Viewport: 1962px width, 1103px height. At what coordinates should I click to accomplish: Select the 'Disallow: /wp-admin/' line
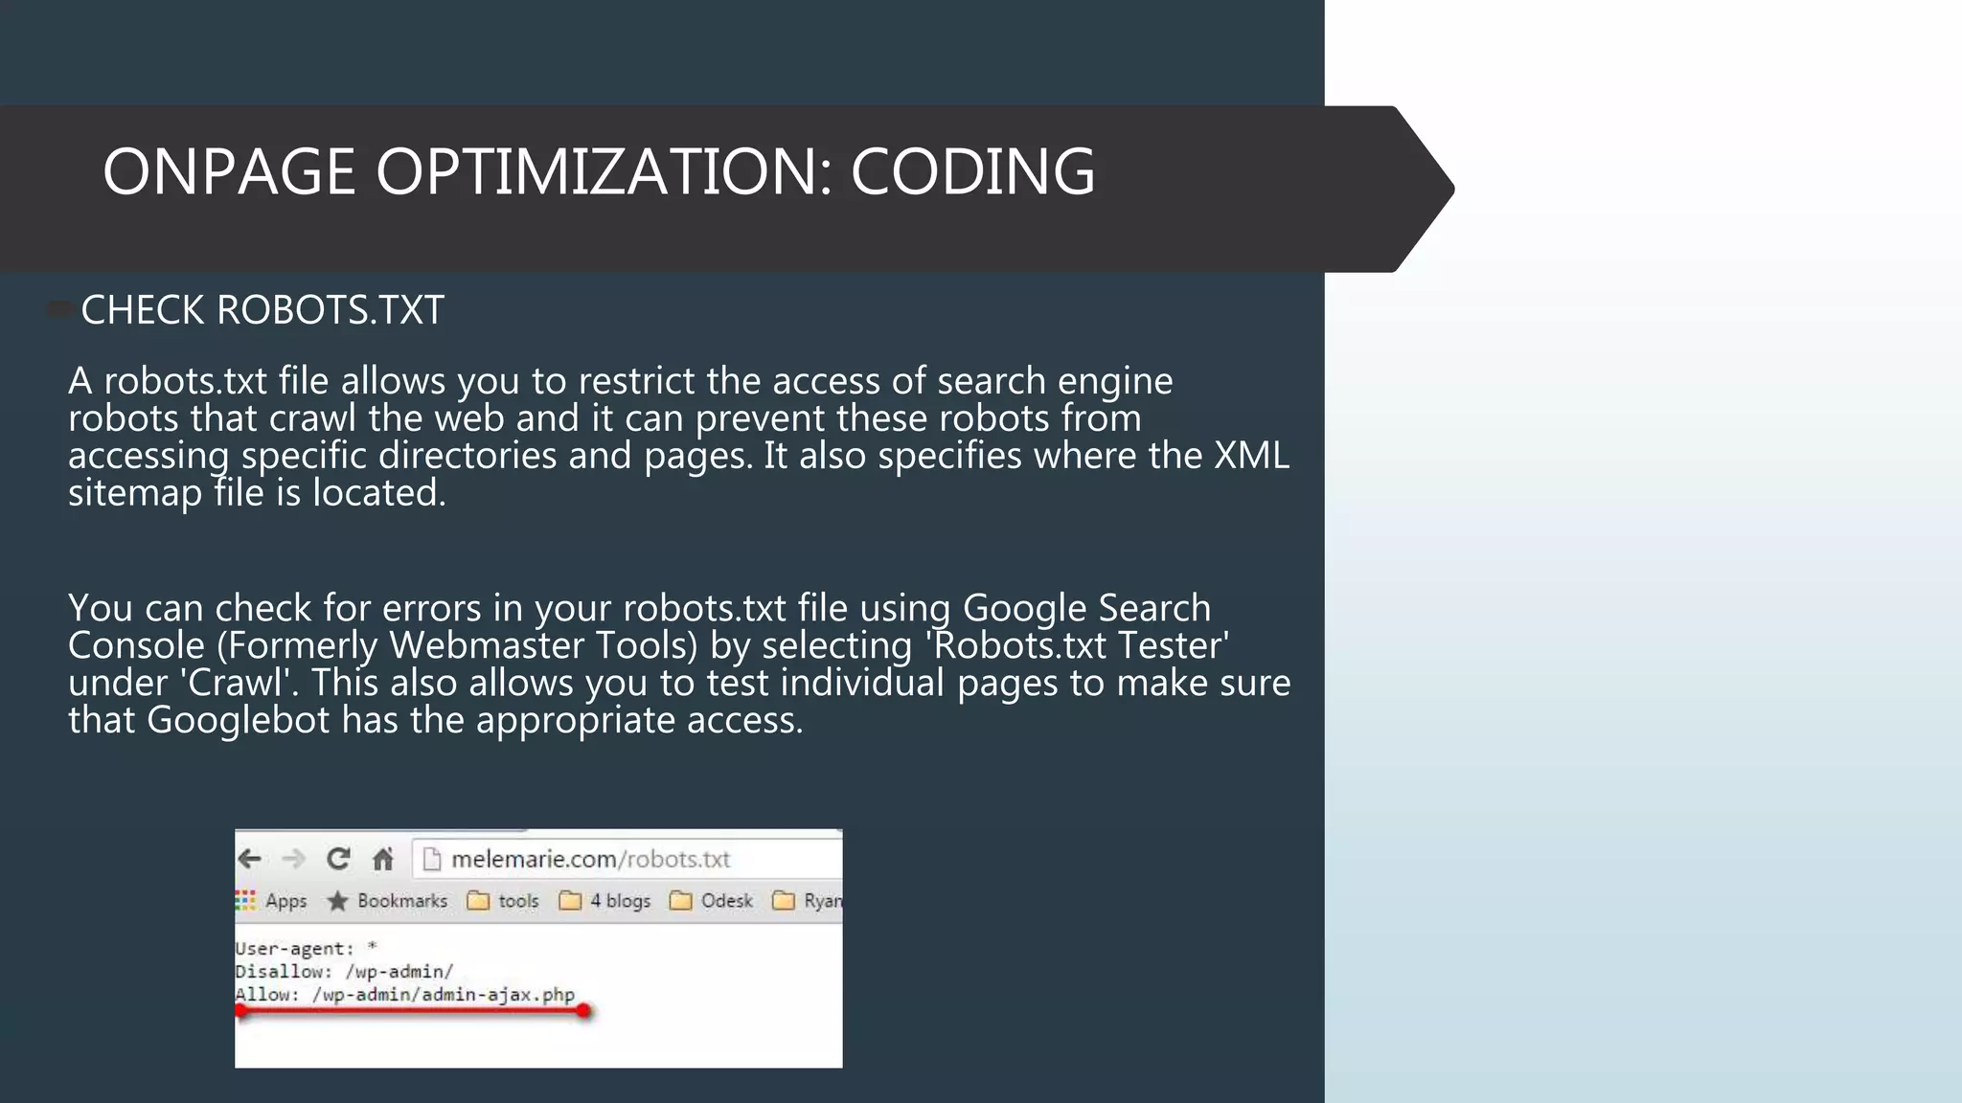click(344, 971)
